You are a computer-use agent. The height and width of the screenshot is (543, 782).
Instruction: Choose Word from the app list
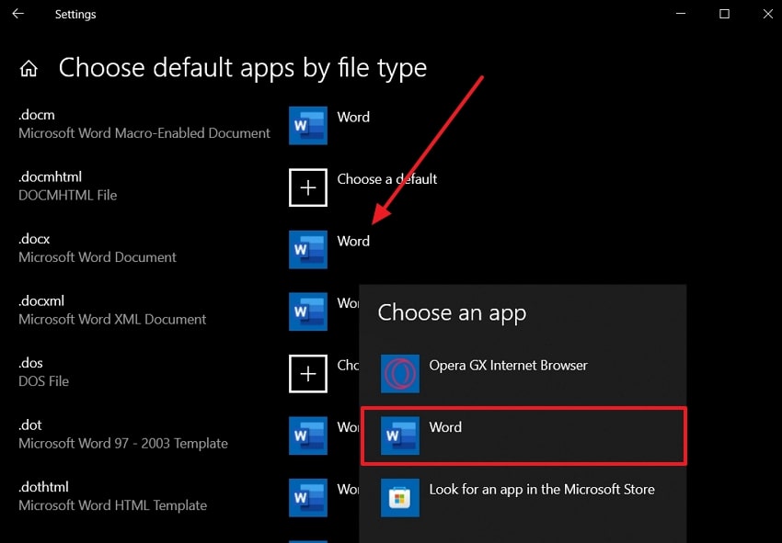523,436
